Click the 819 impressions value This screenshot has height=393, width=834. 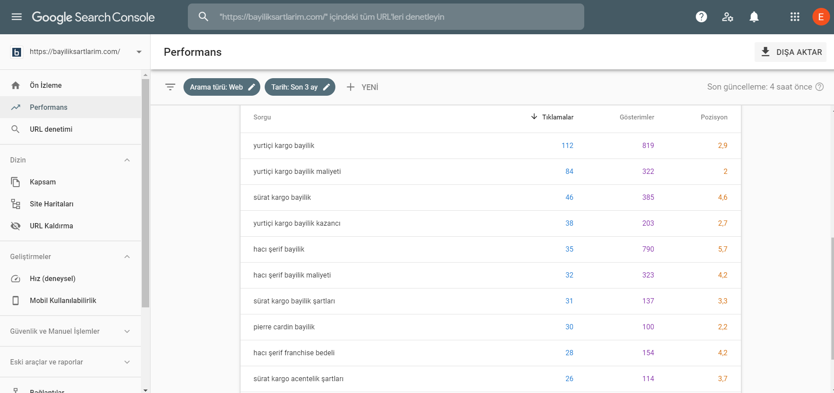(648, 145)
